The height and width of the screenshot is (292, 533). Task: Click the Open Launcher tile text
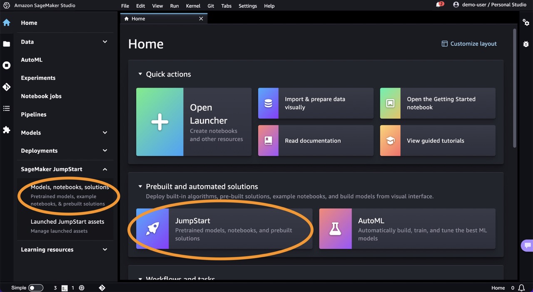click(209, 114)
